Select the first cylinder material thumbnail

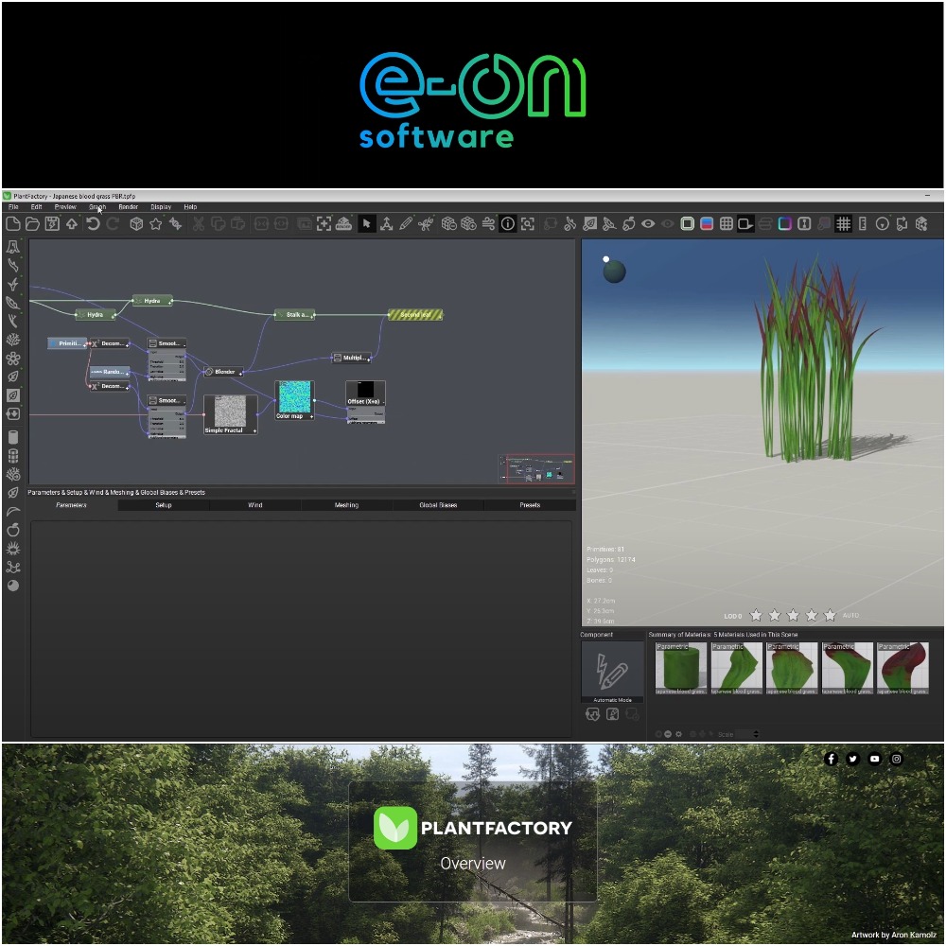tap(681, 669)
